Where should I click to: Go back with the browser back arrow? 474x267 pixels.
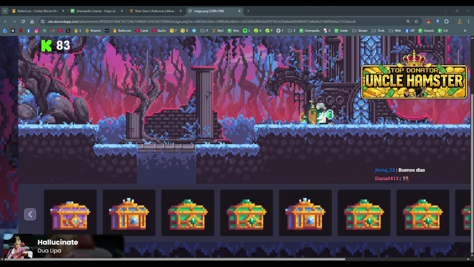(5, 22)
